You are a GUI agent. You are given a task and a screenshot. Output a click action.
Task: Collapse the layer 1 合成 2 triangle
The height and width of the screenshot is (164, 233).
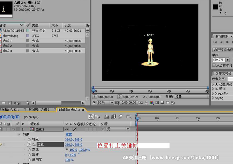click(14, 129)
